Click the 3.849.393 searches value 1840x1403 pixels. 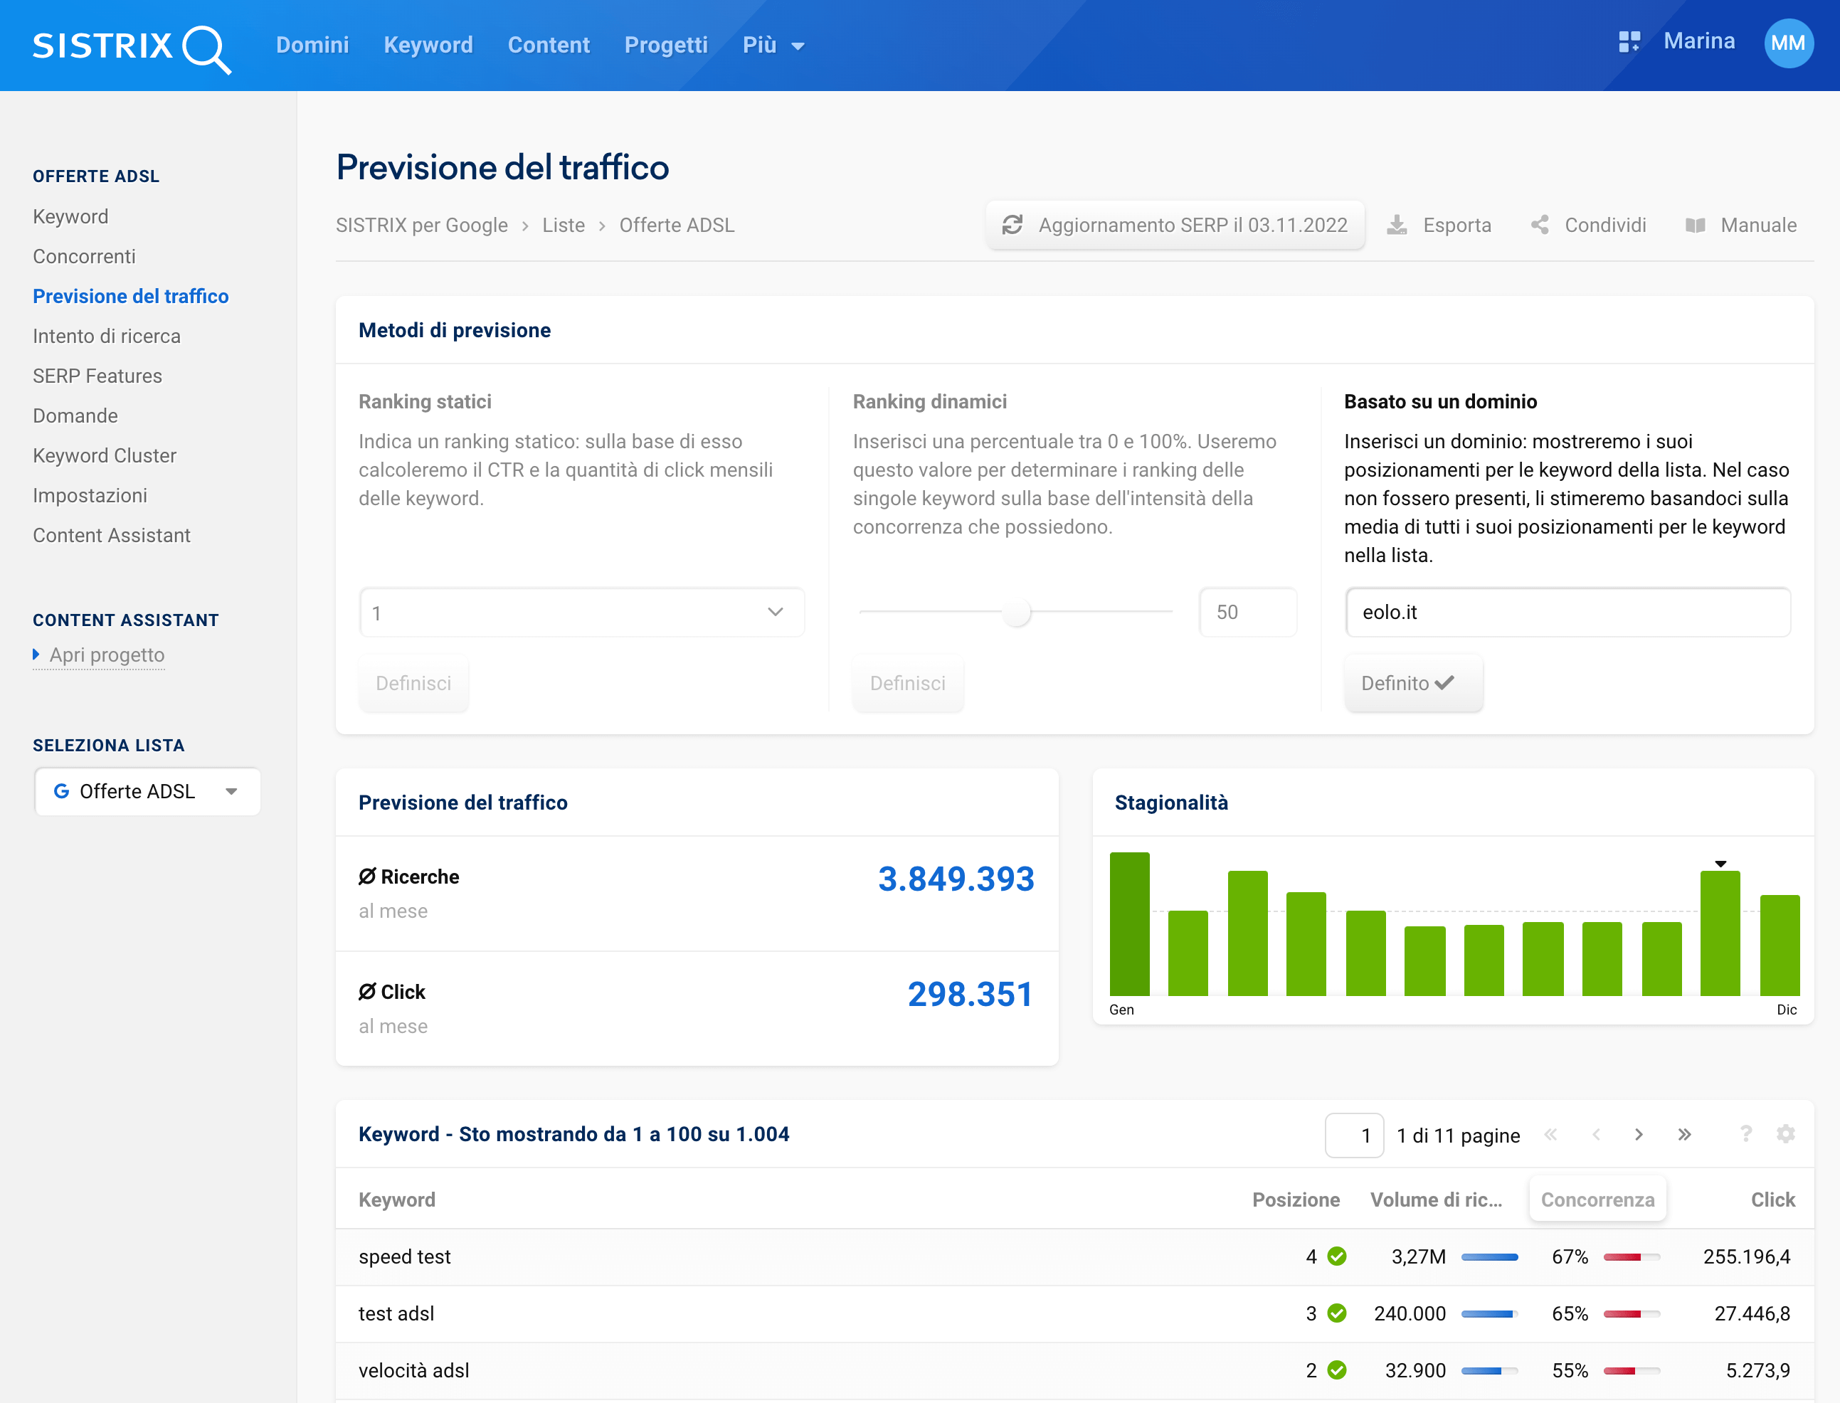coord(956,879)
